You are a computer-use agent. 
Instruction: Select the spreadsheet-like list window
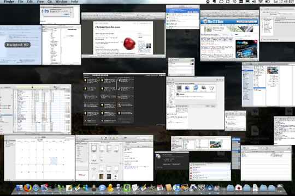pos(36,109)
